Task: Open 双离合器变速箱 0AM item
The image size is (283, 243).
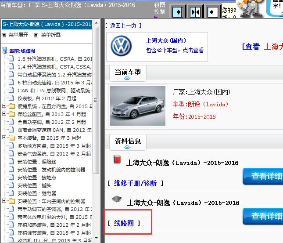Action: pyautogui.click(x=55, y=130)
